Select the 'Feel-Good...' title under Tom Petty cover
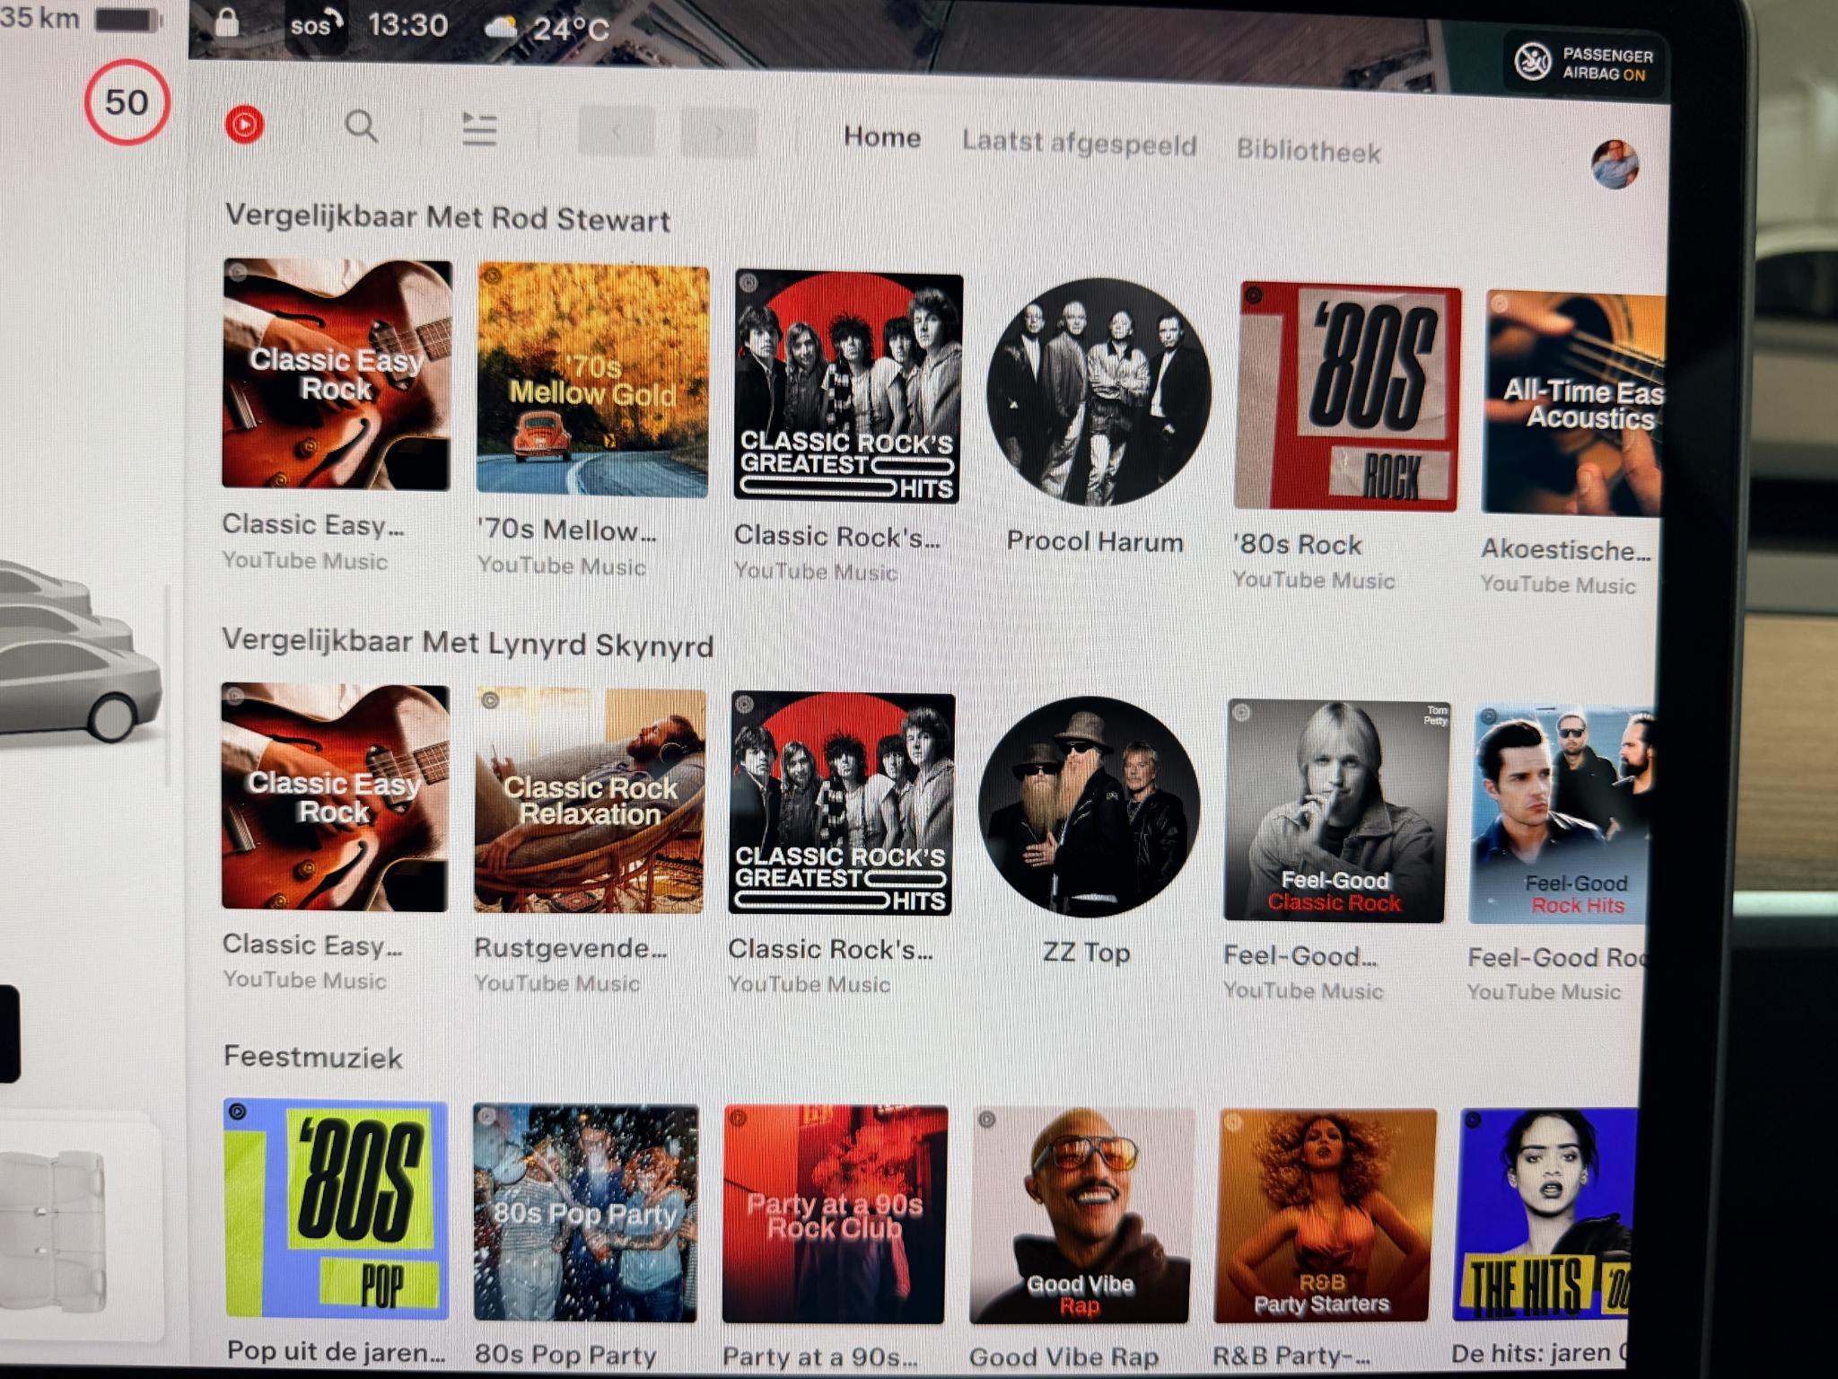 coord(1300,956)
